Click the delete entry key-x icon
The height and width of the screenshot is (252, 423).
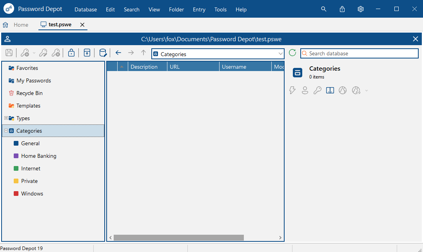coord(56,53)
